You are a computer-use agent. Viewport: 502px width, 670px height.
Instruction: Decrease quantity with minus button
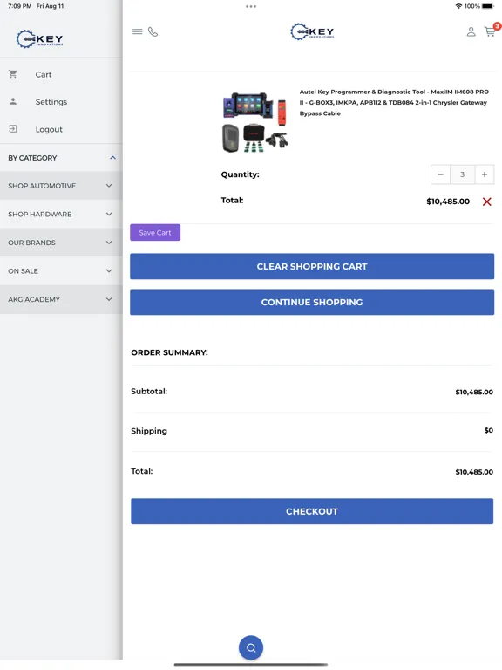[x=440, y=174]
